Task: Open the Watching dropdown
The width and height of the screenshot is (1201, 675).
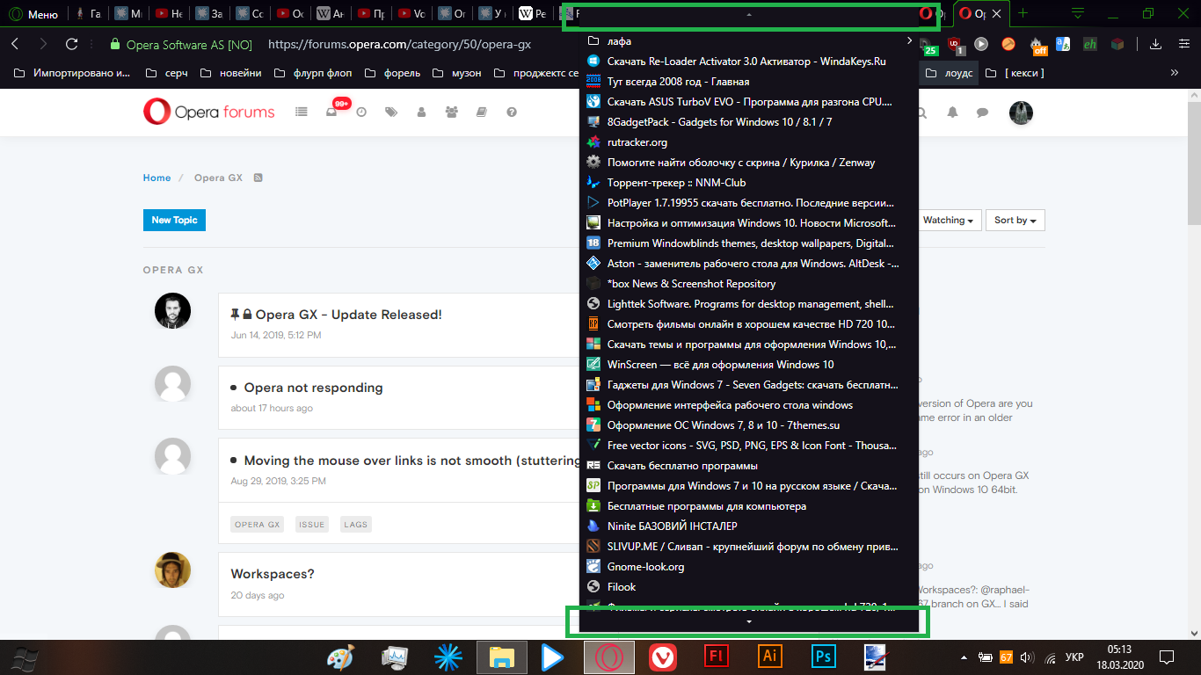Action: [948, 221]
